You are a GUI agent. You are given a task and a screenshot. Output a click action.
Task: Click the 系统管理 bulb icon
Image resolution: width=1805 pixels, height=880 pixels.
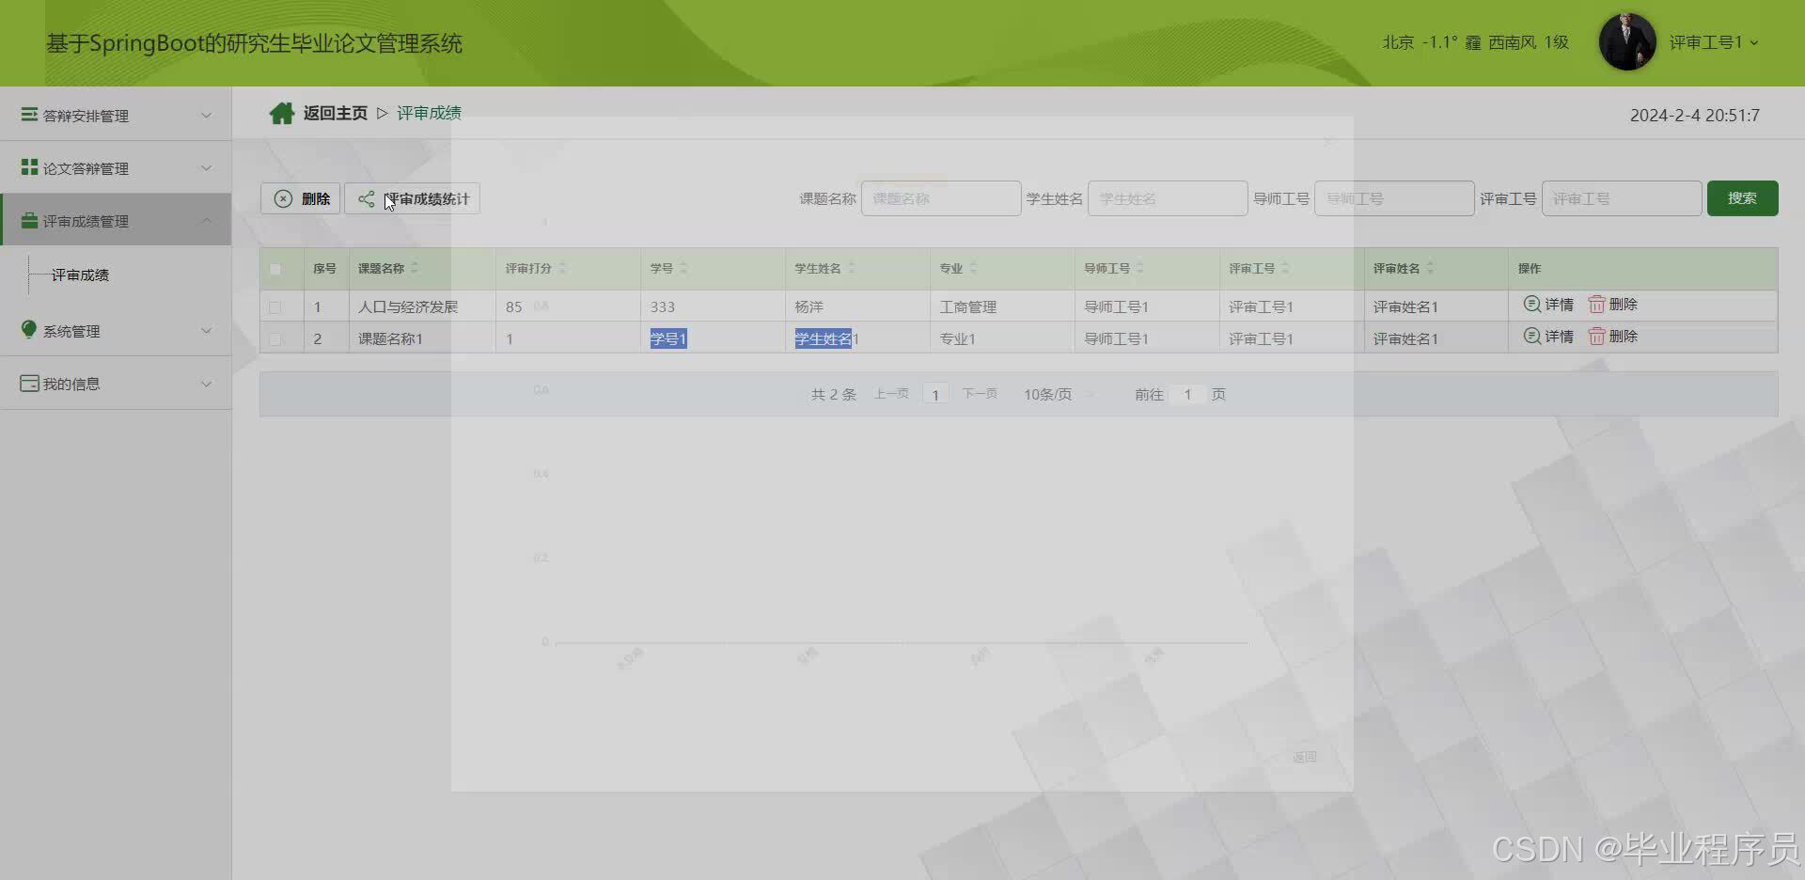29,329
